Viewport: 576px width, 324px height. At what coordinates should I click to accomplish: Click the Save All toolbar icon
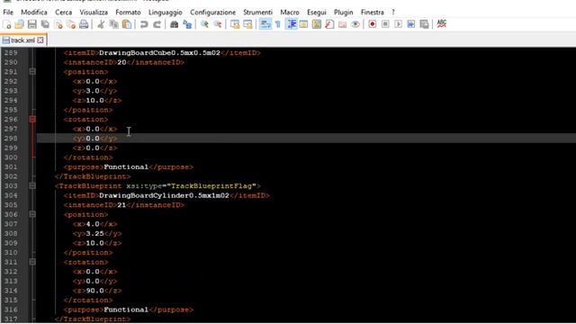pyautogui.click(x=45, y=24)
